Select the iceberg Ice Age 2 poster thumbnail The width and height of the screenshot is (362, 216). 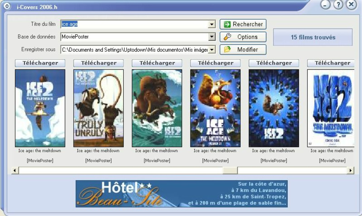point(40,108)
